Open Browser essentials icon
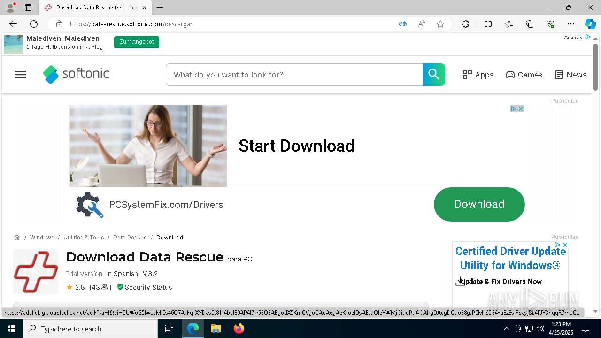 [550, 24]
